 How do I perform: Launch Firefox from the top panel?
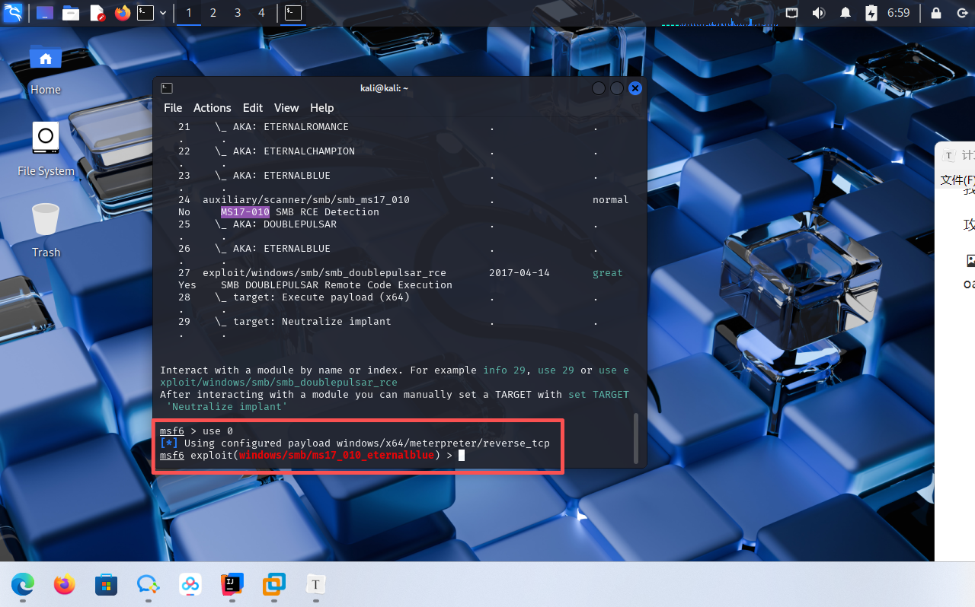point(122,13)
